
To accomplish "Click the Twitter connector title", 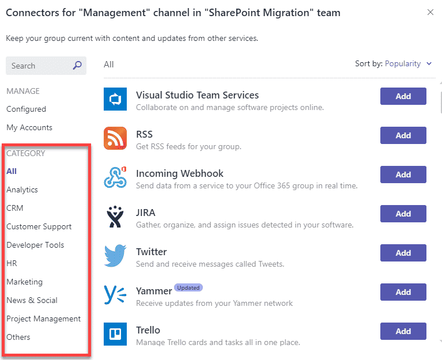I will 152,252.
